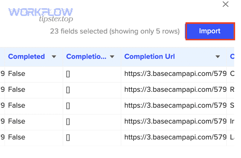The height and width of the screenshot is (158, 241).
Task: Open the Basecamp URL in the first row
Action: pos(175,74)
